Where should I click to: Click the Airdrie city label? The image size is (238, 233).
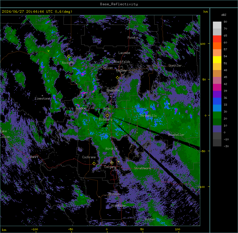pos(112,149)
